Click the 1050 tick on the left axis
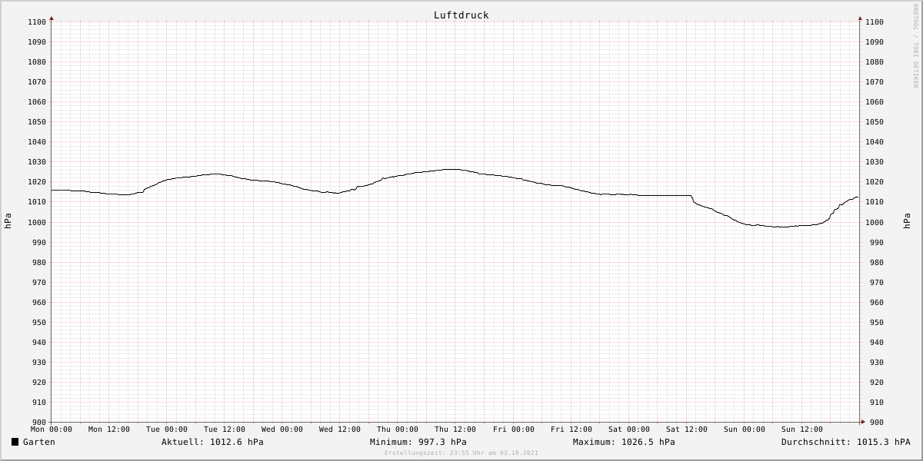Screen dimensions: 923x461 38,122
